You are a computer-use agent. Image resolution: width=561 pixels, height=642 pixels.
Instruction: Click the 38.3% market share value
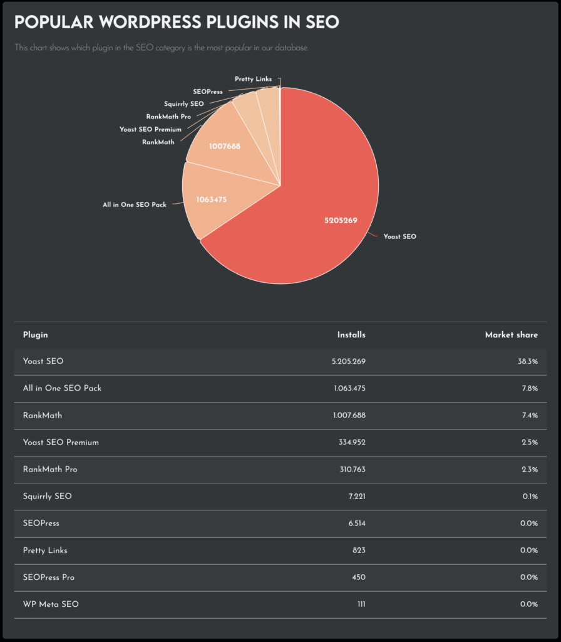(x=527, y=362)
